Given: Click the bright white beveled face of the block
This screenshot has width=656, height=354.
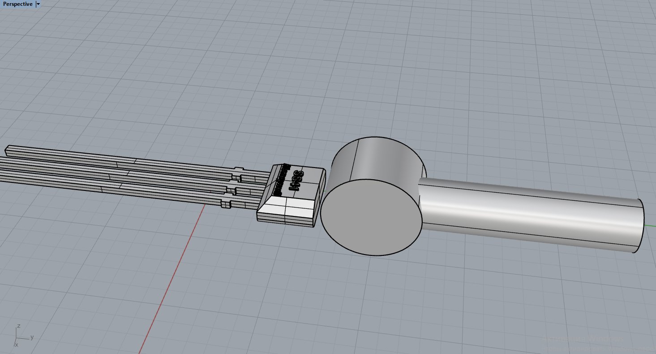Looking at the screenshot, I should [x=287, y=205].
